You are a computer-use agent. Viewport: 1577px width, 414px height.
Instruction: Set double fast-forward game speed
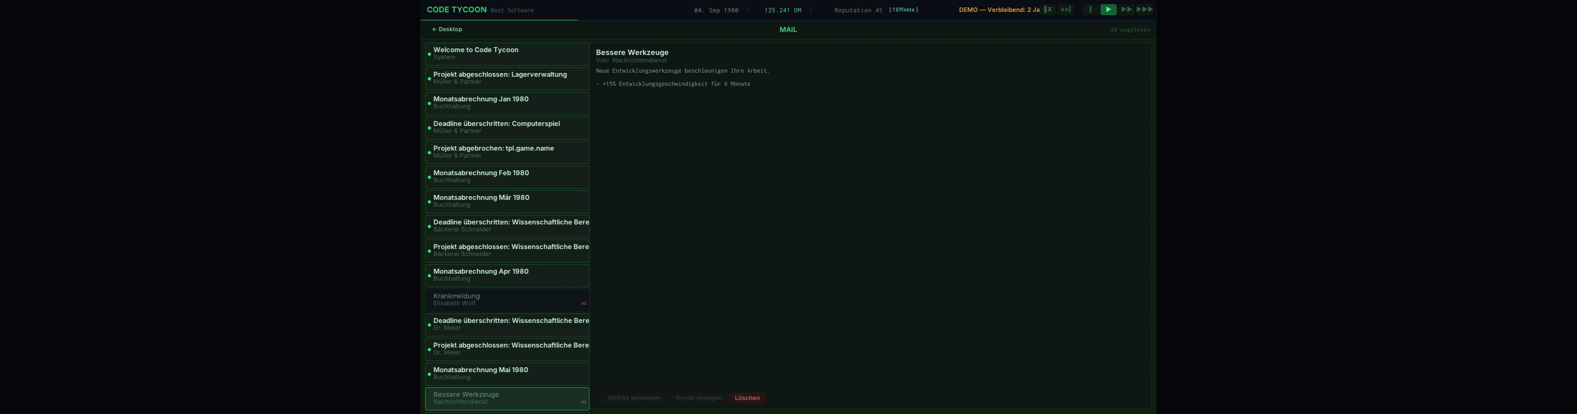pyautogui.click(x=1126, y=10)
